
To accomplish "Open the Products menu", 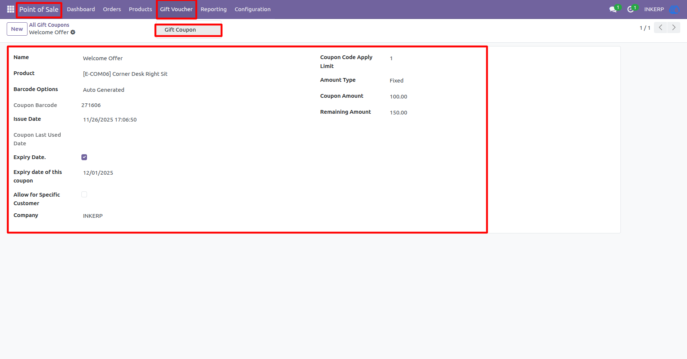I will pos(140,9).
